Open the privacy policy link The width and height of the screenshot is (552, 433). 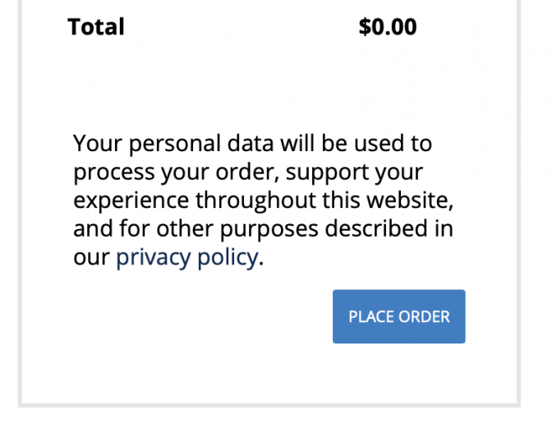tap(186, 257)
